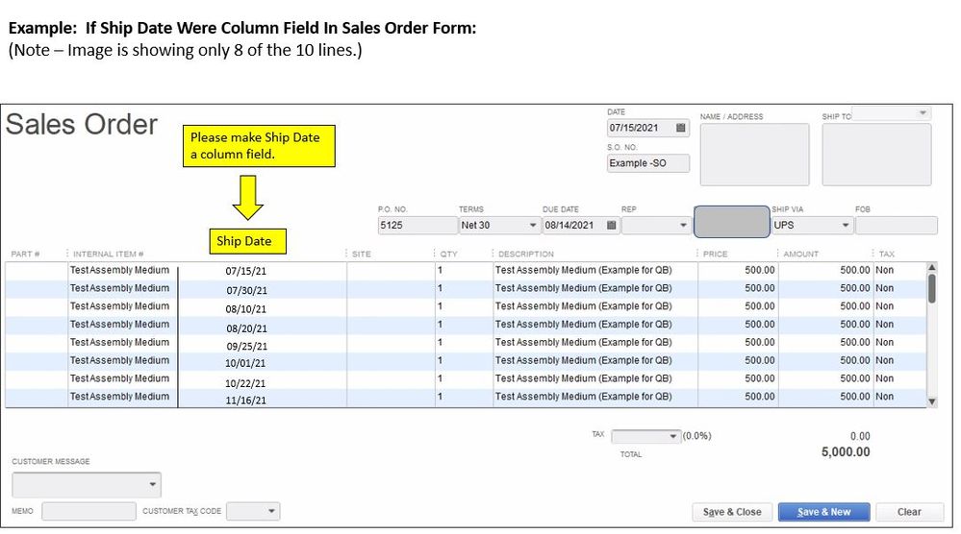The width and height of the screenshot is (961, 534).
Task: Click the scrollbar up arrow in item grid
Action: 931,268
